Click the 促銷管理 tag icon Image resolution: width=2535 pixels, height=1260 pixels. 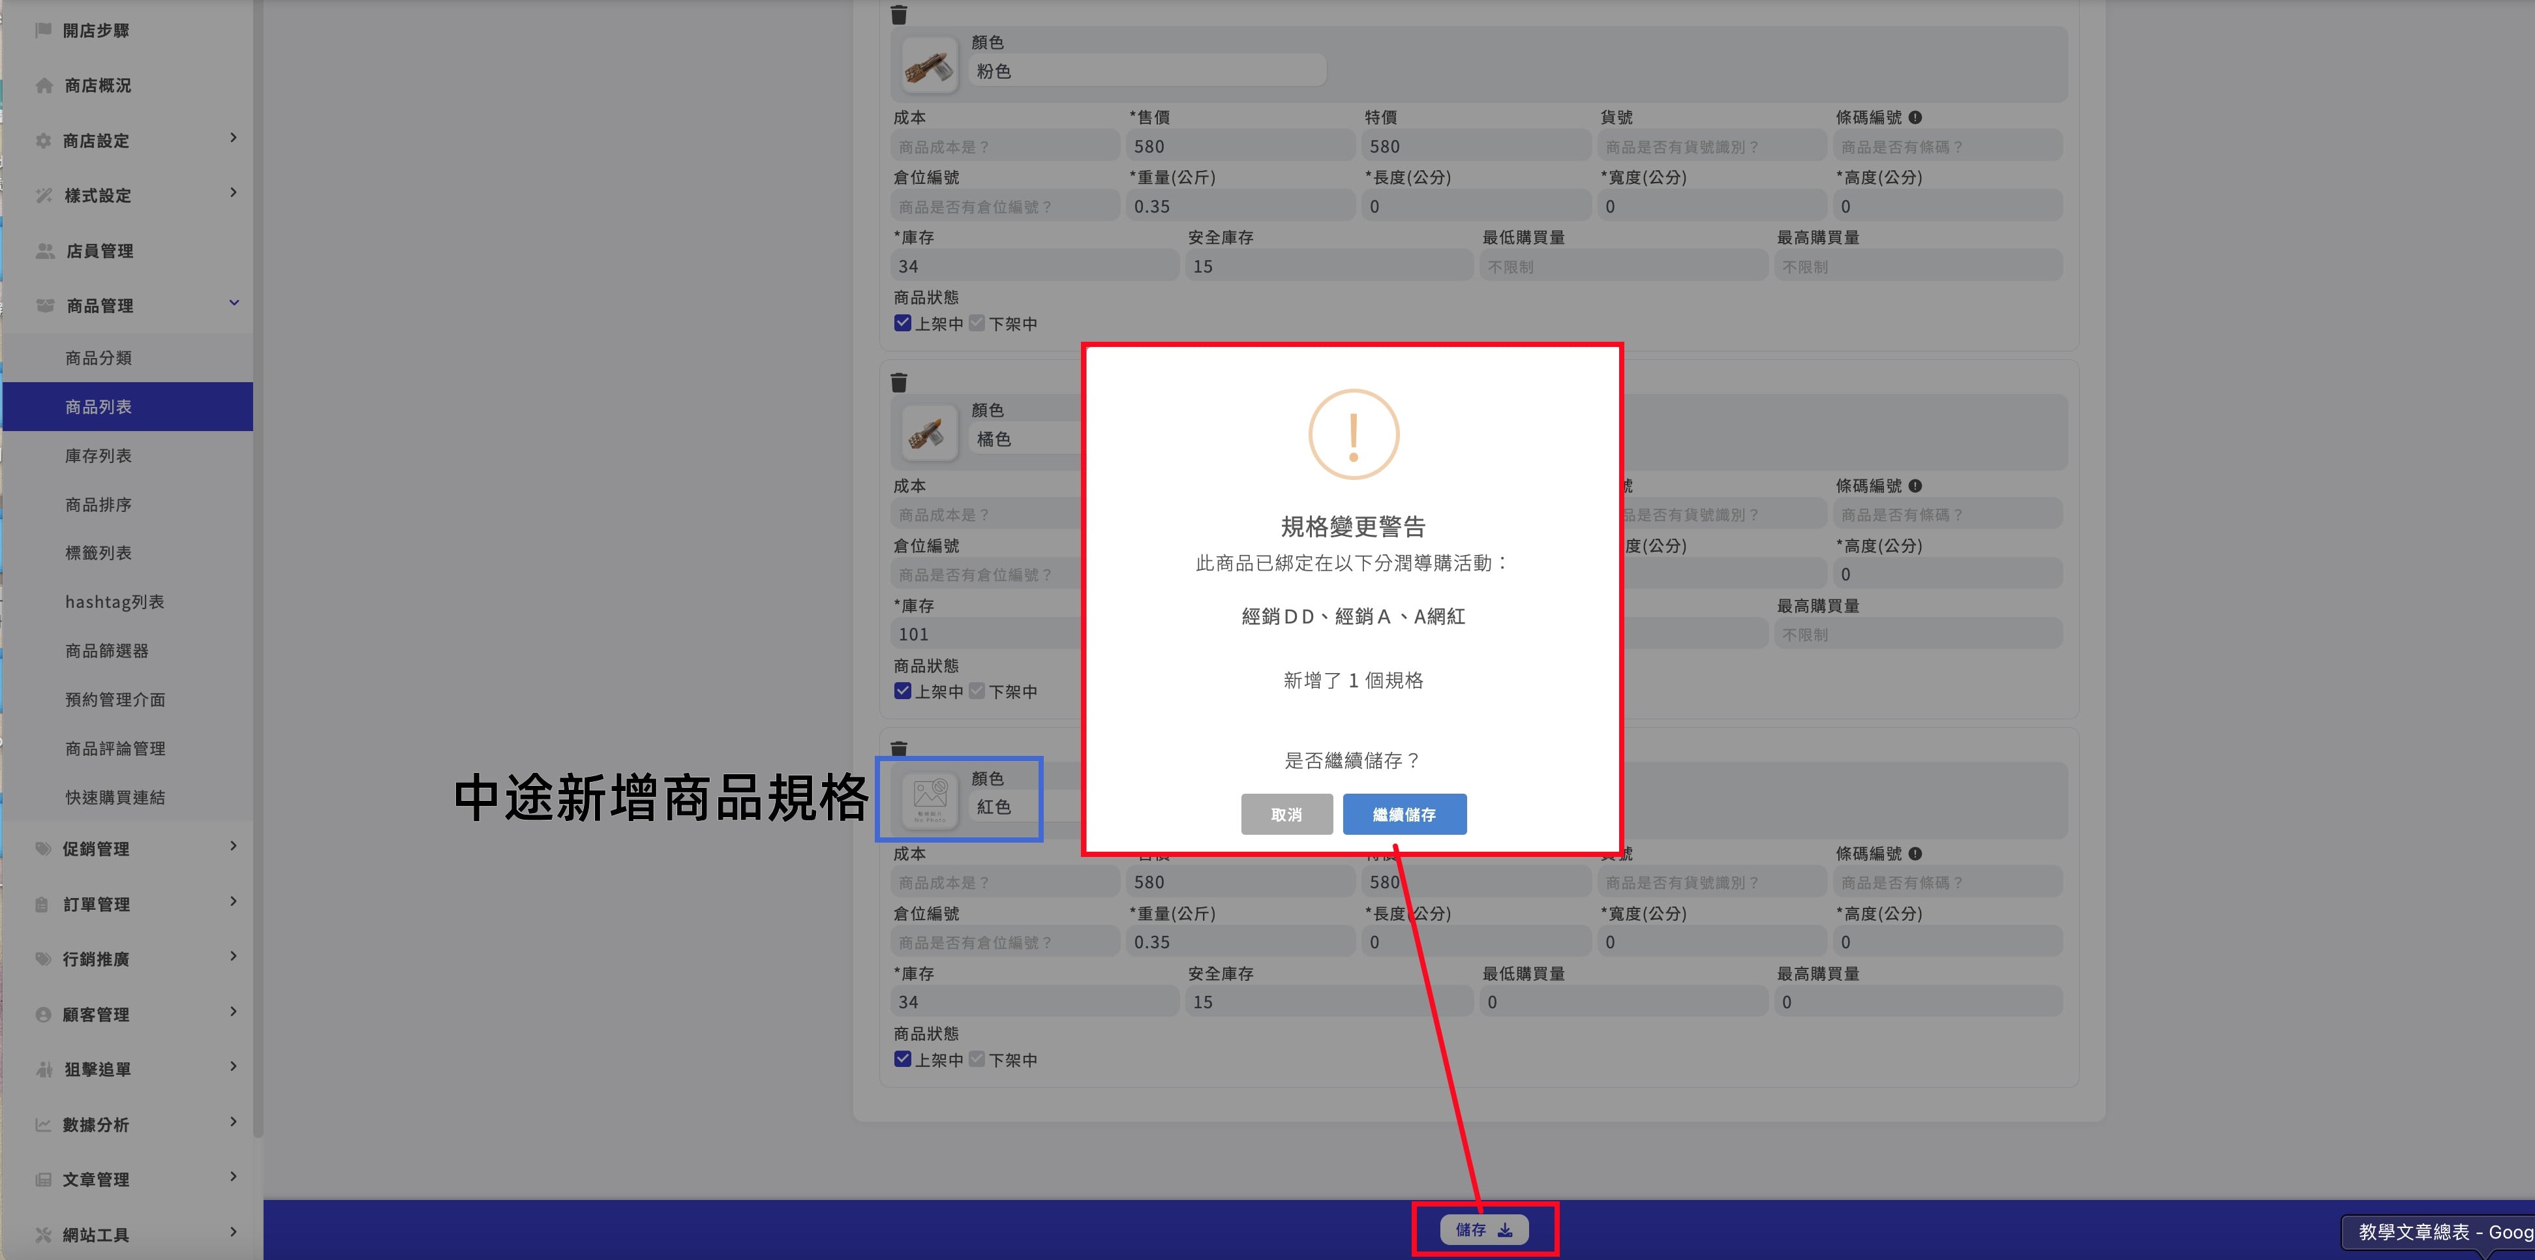tap(43, 849)
